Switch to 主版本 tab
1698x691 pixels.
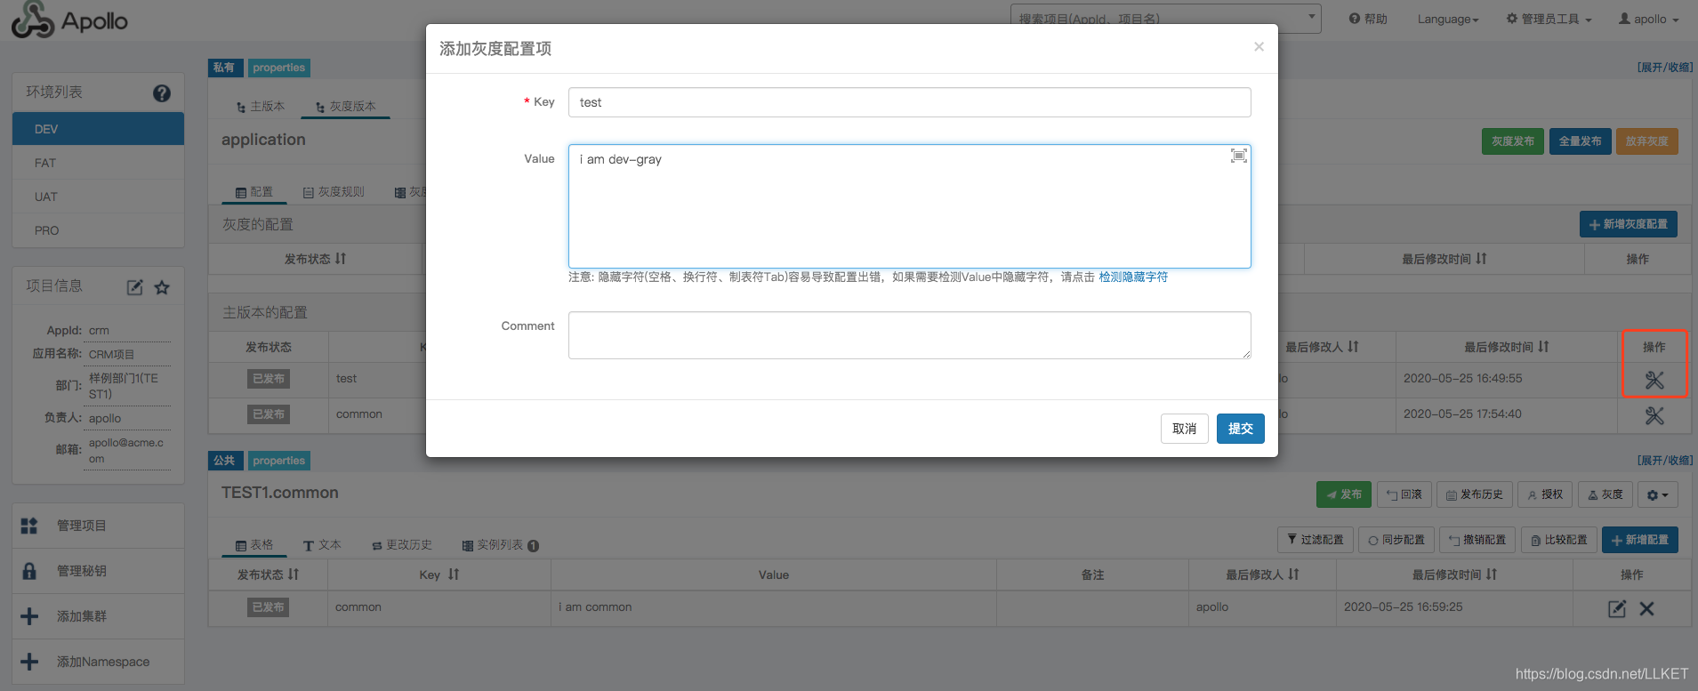pos(261,106)
